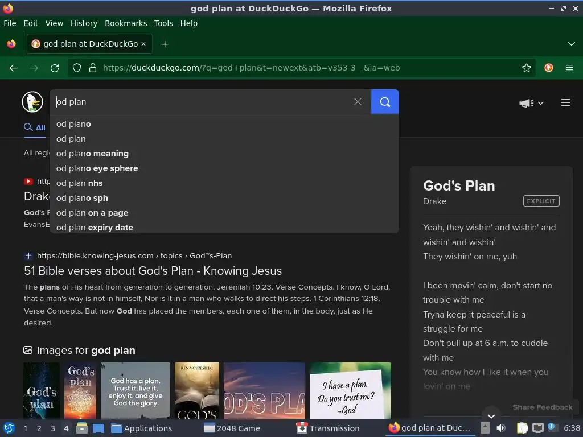
Task: Click the DuckDuckGo duck logo
Action: [x=32, y=102]
